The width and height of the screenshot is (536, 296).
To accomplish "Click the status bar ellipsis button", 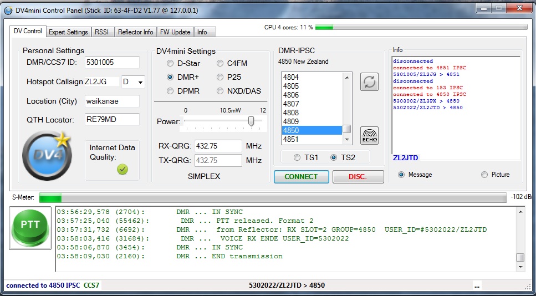I will [477, 286].
